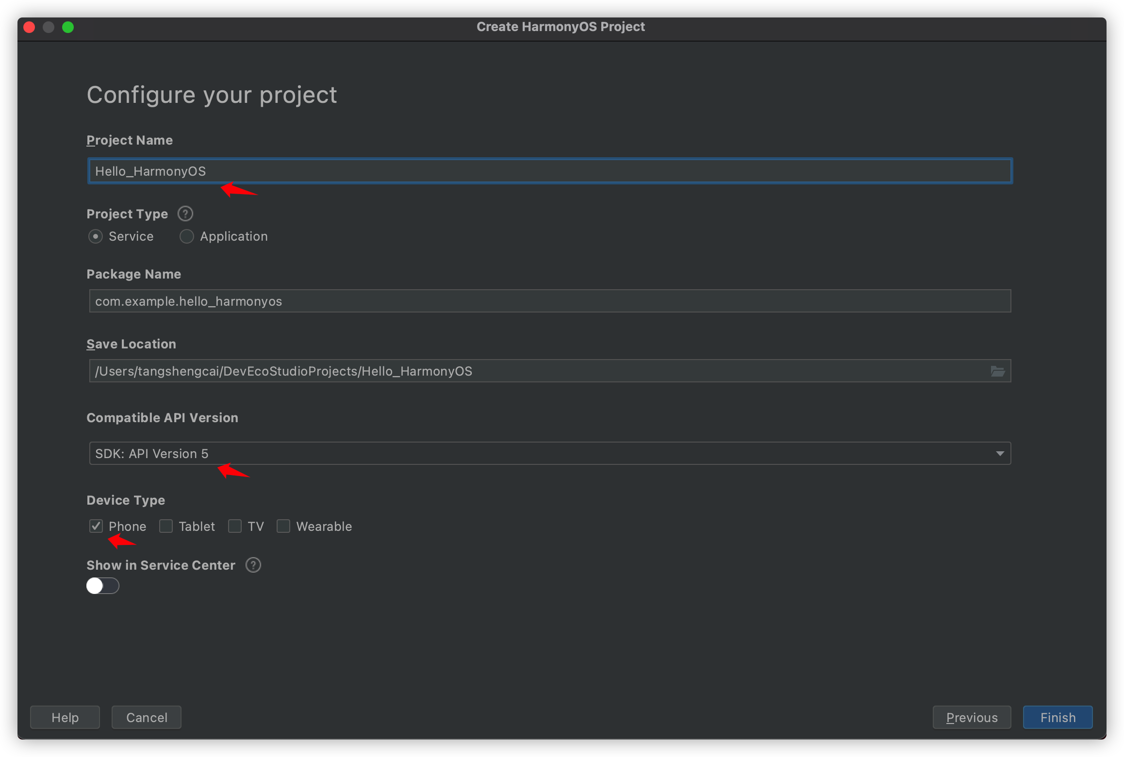Click the dropdown arrow for Compatible API Version
The height and width of the screenshot is (757, 1124).
[x=1000, y=454]
